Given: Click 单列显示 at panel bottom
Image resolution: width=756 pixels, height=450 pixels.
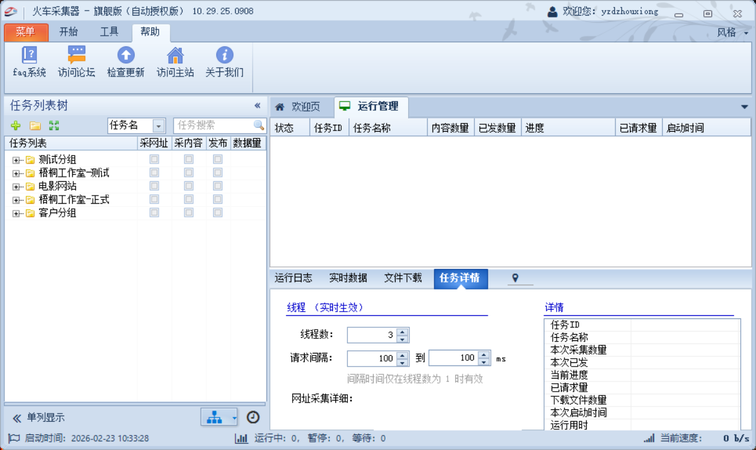Looking at the screenshot, I should [x=45, y=417].
